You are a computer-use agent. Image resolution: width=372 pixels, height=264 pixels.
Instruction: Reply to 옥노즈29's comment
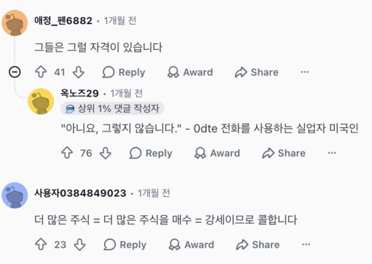pos(151,153)
